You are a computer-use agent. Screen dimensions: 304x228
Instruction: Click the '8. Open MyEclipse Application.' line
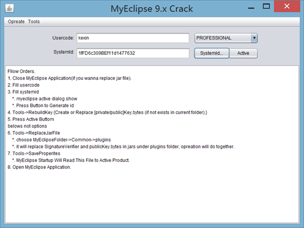tap(39, 167)
